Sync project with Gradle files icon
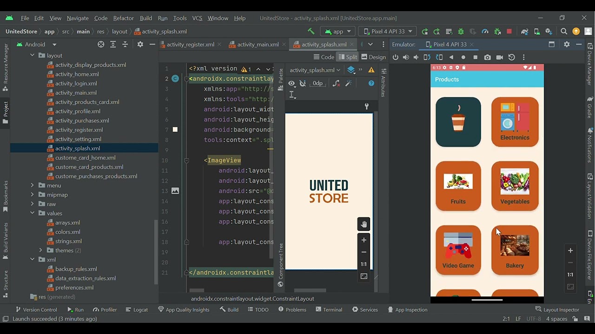Image resolution: width=595 pixels, height=334 pixels. (525, 32)
